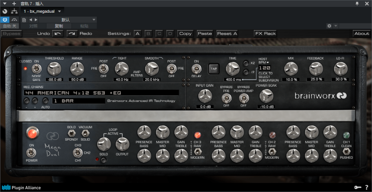This screenshot has height=192, width=372.
Task: Open the 1 BAR auto selection display
Action: pyautogui.click(x=78, y=101)
